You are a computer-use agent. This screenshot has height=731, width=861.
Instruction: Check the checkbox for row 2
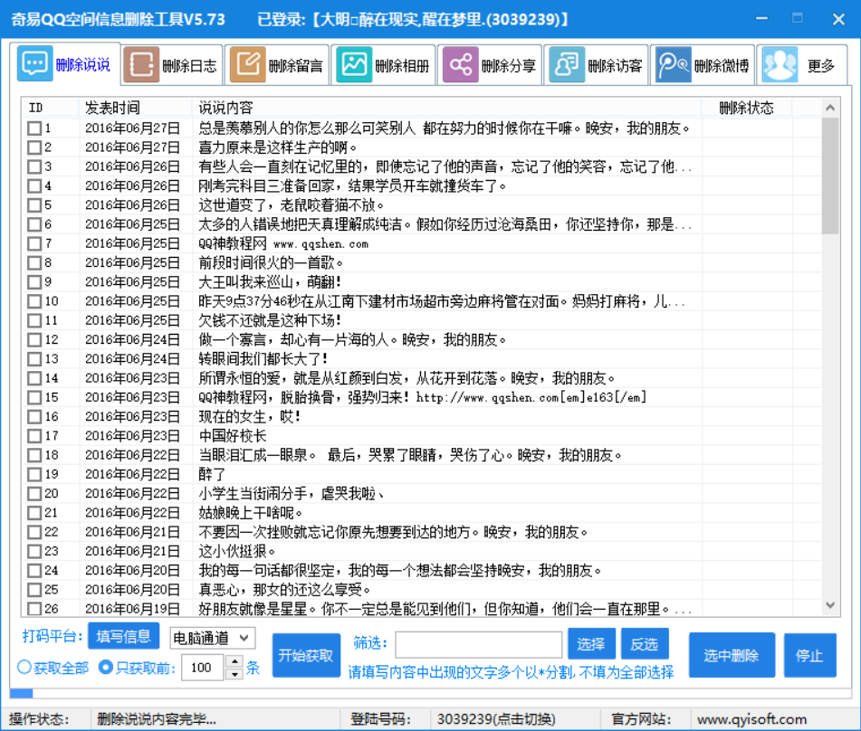34,147
